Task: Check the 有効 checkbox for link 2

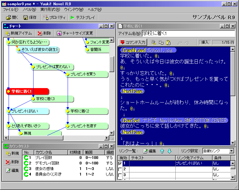Action: [120, 169]
